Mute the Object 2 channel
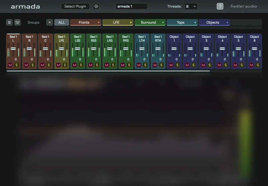 187,65
